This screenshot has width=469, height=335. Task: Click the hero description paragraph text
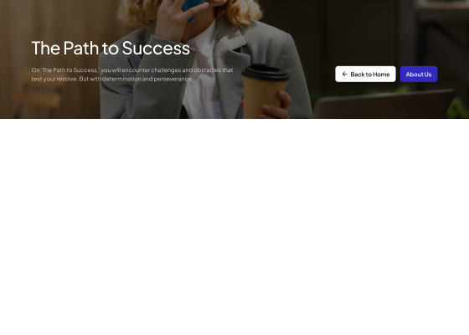[x=132, y=75]
